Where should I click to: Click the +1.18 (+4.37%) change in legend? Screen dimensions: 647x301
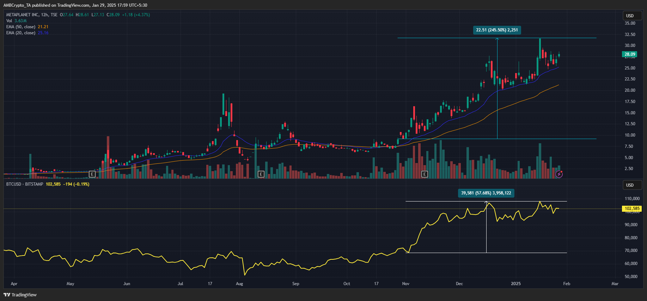pos(136,15)
